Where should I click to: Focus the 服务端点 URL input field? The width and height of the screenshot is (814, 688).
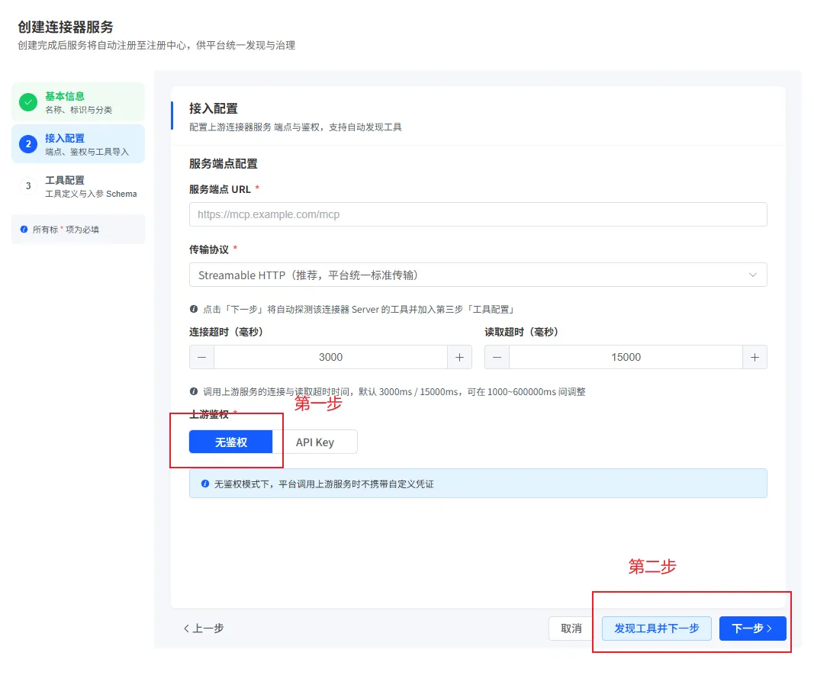tap(478, 214)
